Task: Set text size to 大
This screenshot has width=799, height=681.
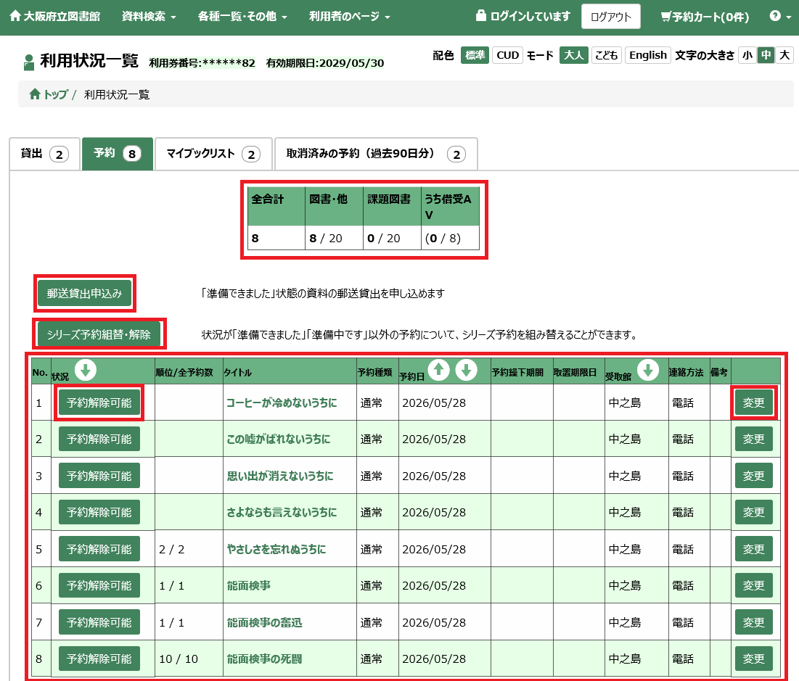Action: click(784, 55)
